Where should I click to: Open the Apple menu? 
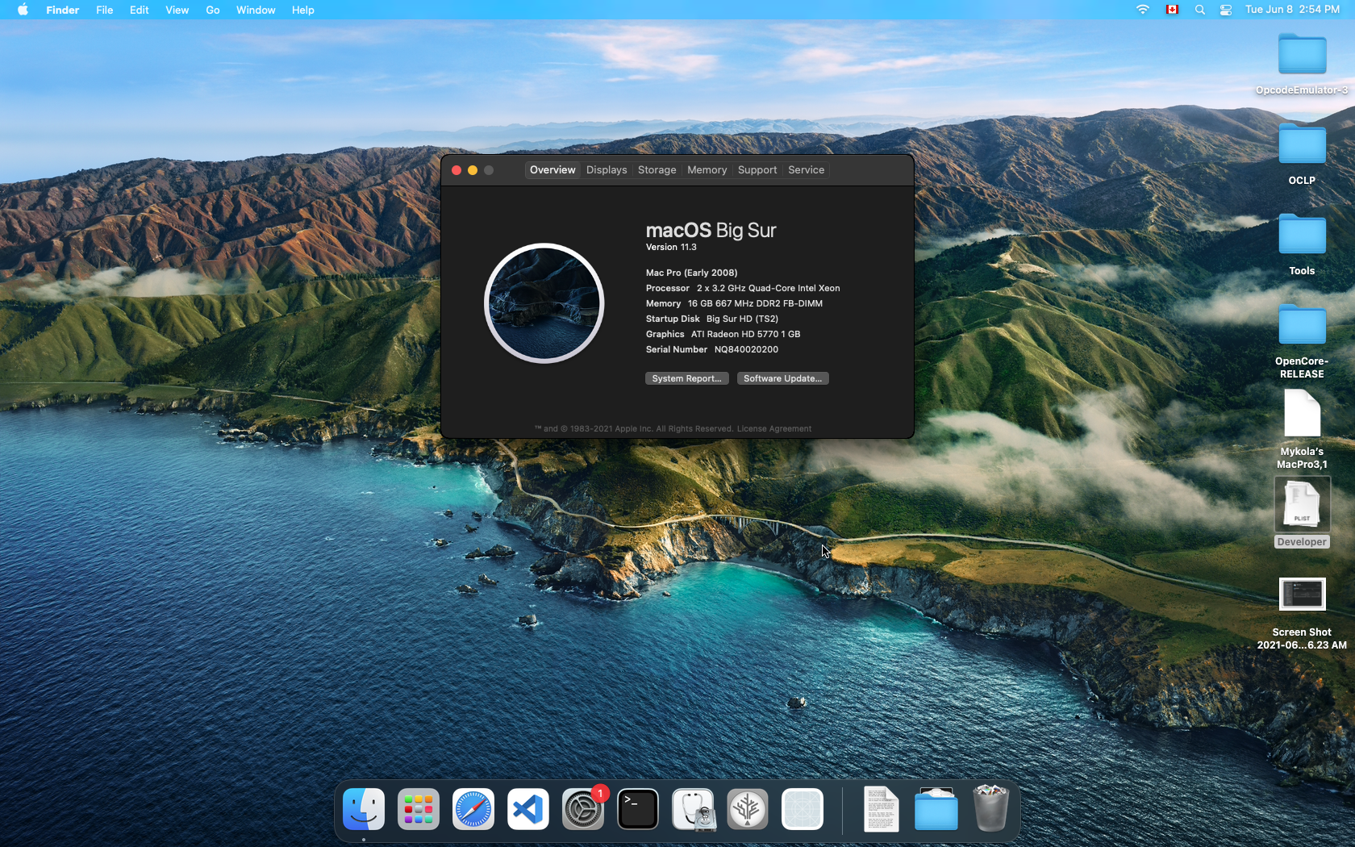coord(23,10)
